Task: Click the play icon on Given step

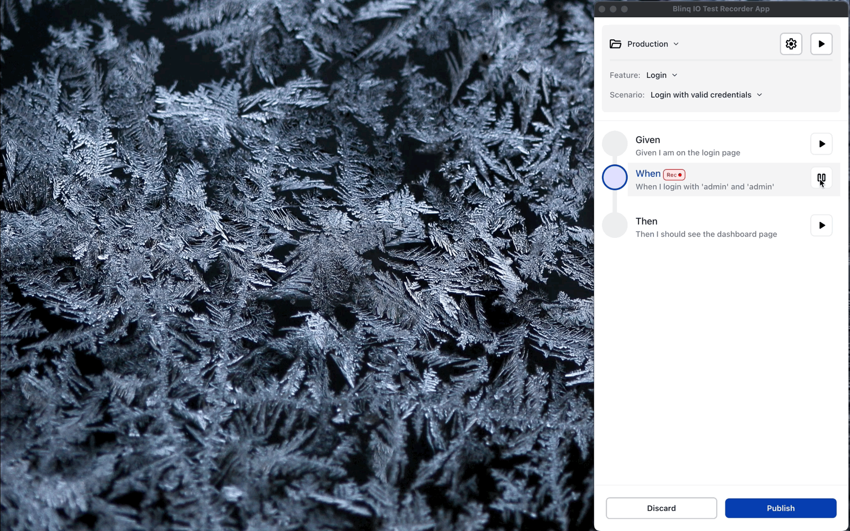Action: (x=822, y=144)
